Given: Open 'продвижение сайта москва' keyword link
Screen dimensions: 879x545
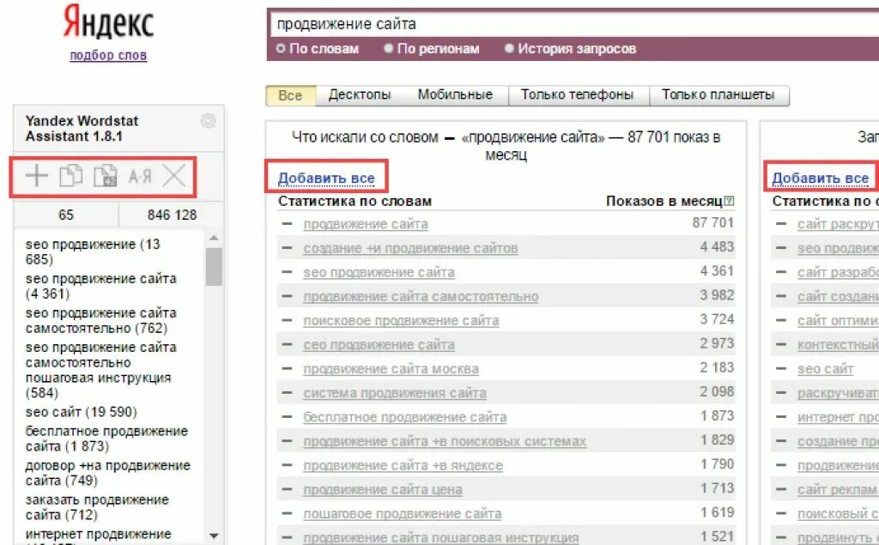Looking at the screenshot, I should point(391,369).
